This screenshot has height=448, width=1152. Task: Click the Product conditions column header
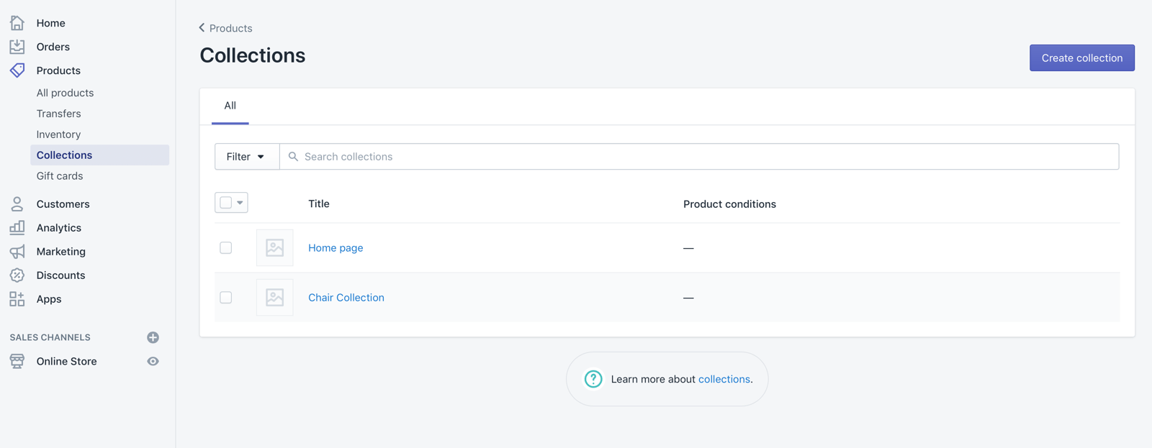(730, 204)
